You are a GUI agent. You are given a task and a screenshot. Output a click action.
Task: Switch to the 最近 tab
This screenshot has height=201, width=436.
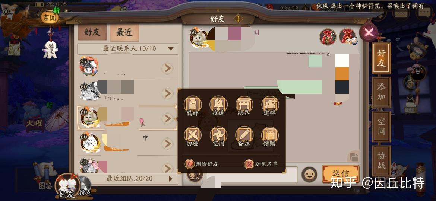[x=124, y=32]
